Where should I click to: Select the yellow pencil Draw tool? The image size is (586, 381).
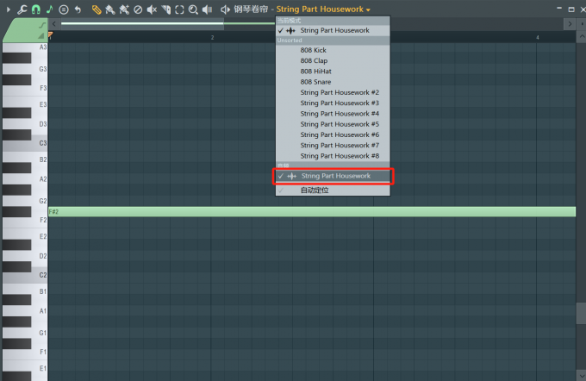(97, 9)
